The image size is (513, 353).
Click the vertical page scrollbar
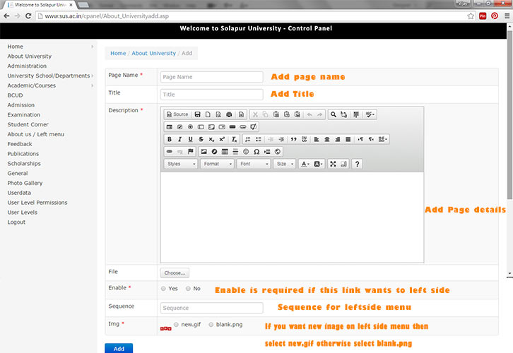[x=509, y=114]
